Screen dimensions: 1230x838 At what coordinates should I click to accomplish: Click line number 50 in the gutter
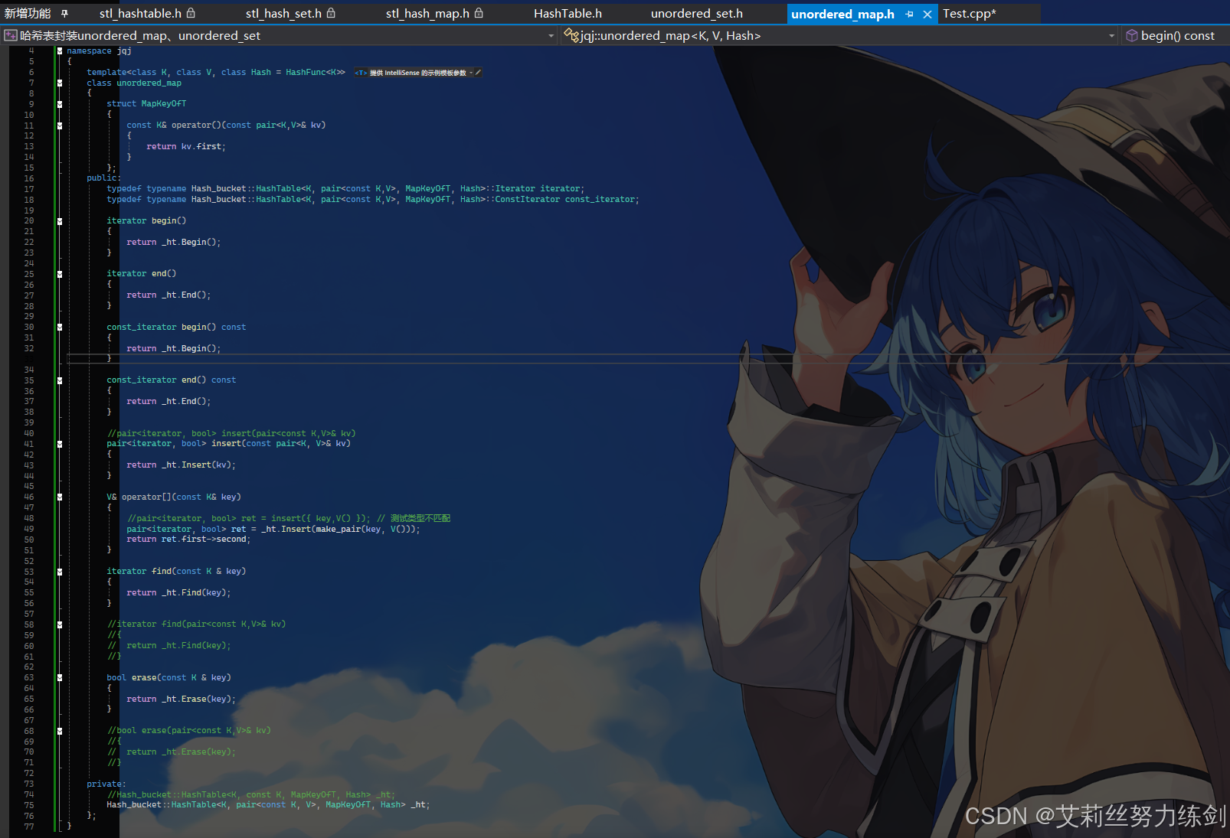point(29,540)
